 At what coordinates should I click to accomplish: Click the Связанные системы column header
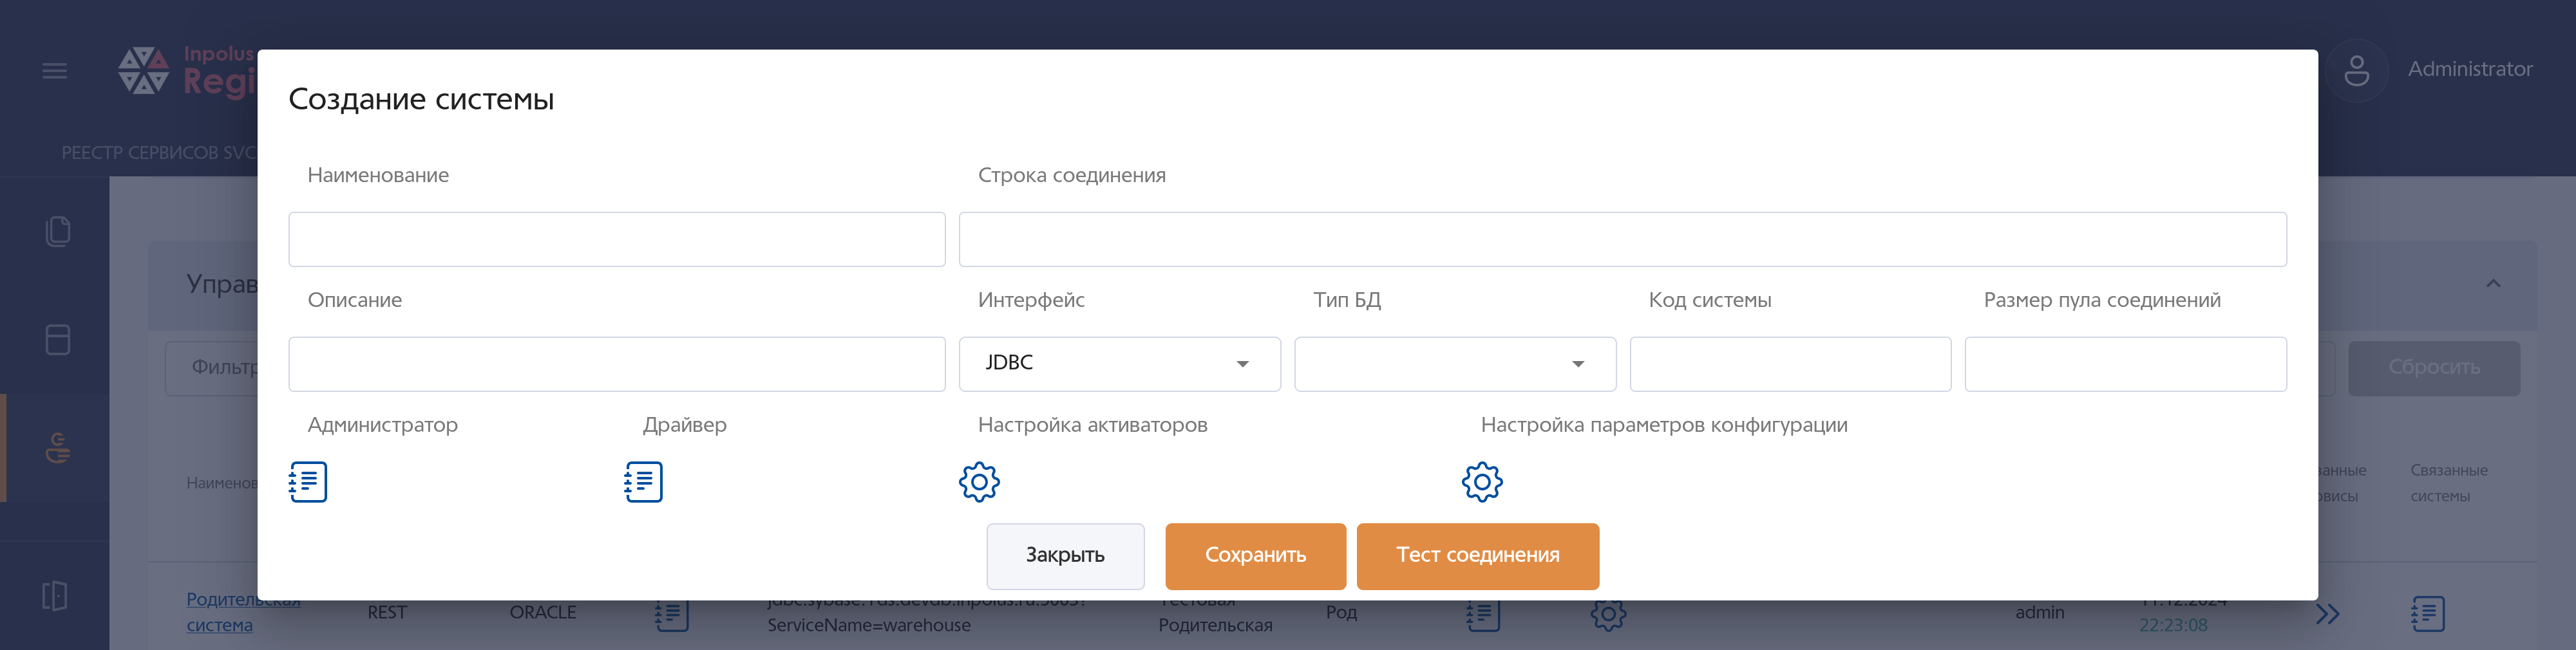(x=2448, y=483)
